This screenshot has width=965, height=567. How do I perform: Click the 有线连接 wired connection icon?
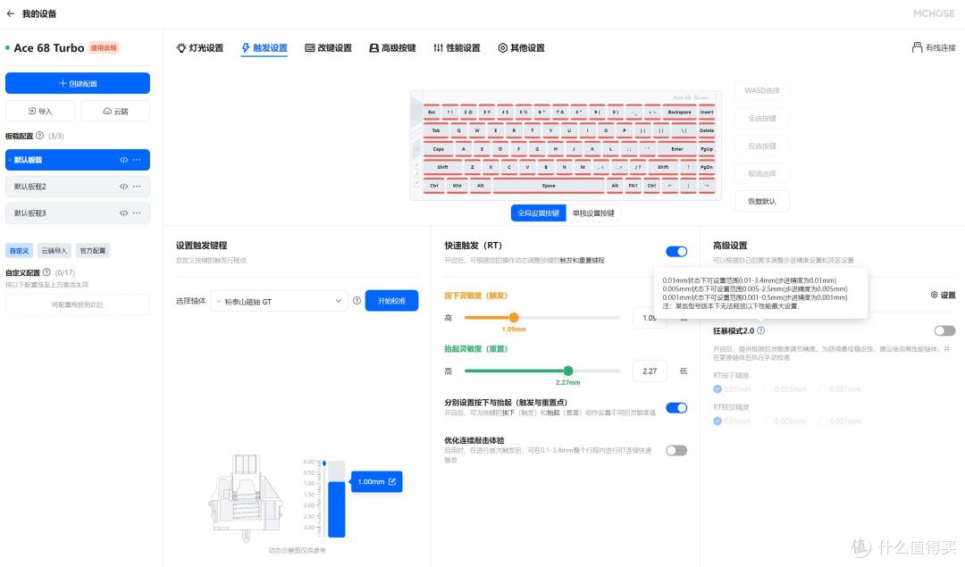[x=917, y=47]
